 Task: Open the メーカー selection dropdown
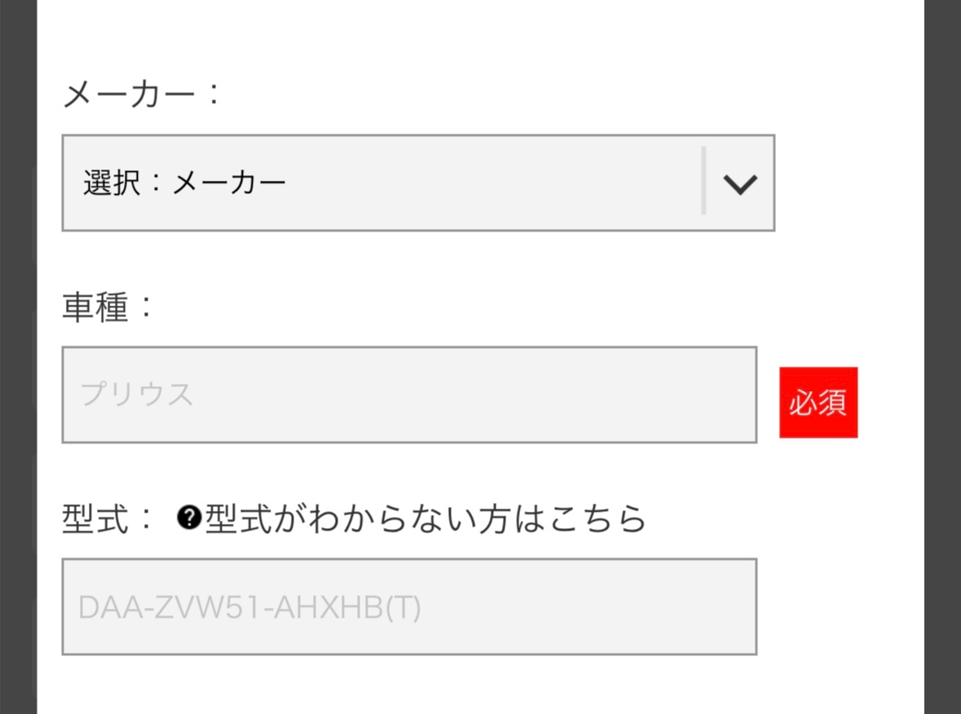click(417, 183)
